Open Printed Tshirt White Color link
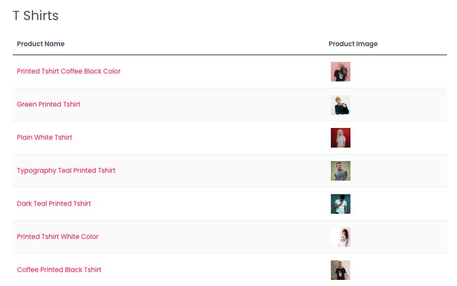 tap(58, 237)
